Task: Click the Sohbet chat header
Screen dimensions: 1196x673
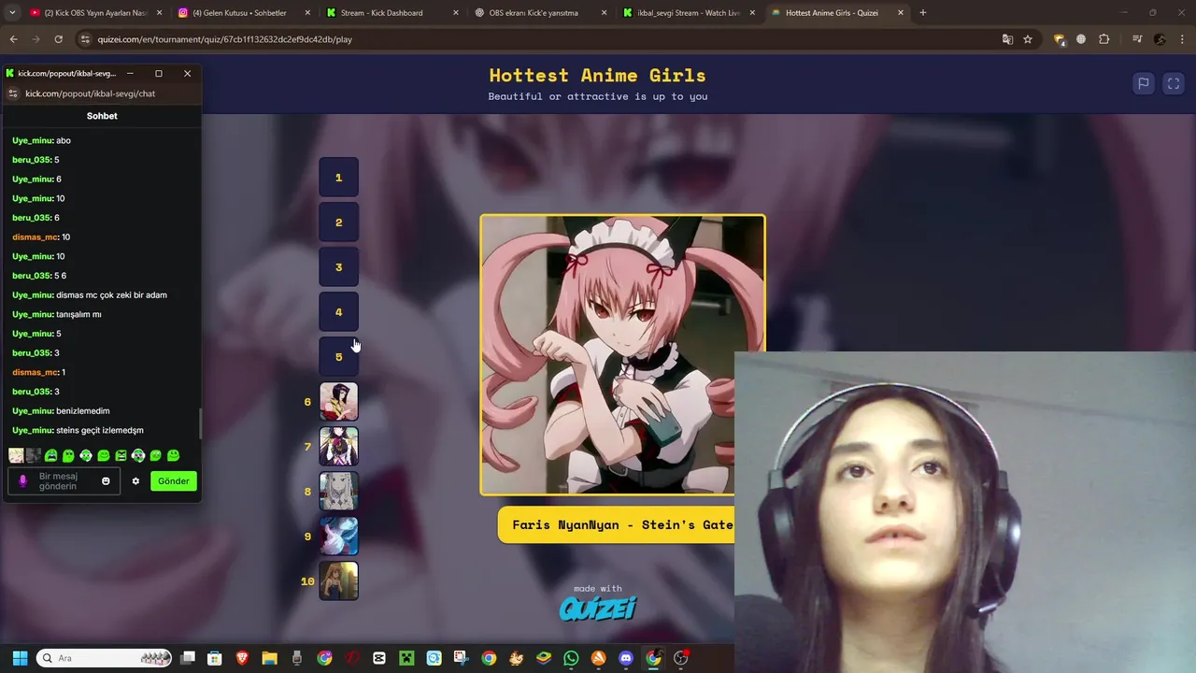Action: click(x=102, y=116)
